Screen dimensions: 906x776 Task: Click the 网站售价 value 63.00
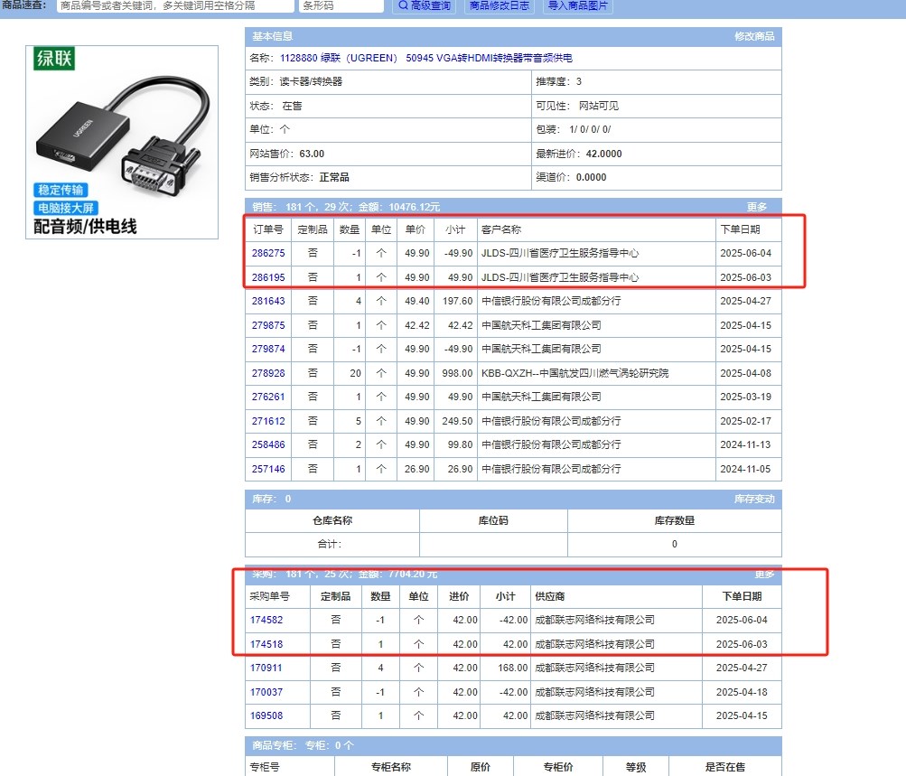[x=312, y=154]
